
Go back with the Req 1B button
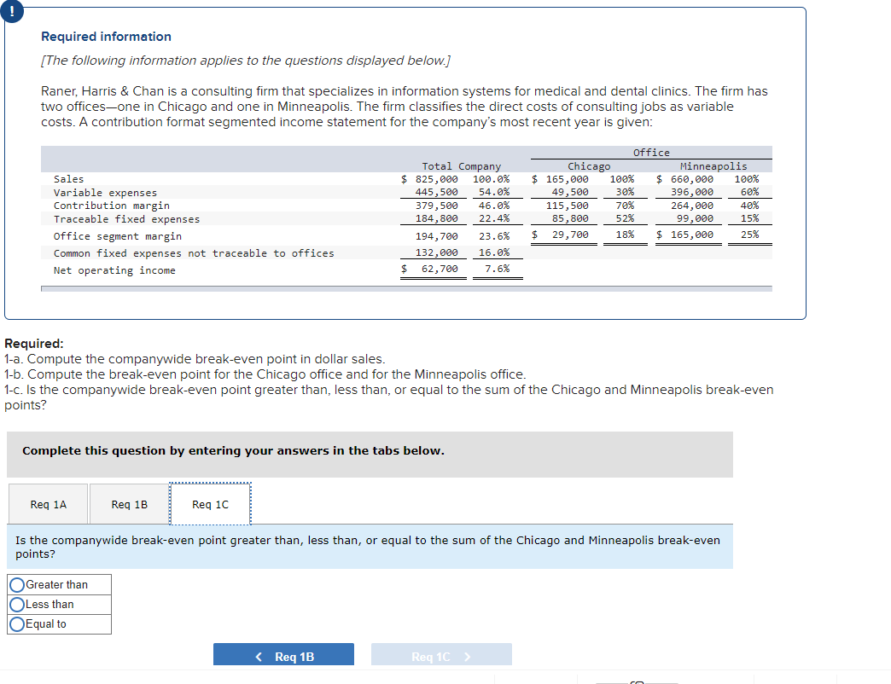(283, 656)
